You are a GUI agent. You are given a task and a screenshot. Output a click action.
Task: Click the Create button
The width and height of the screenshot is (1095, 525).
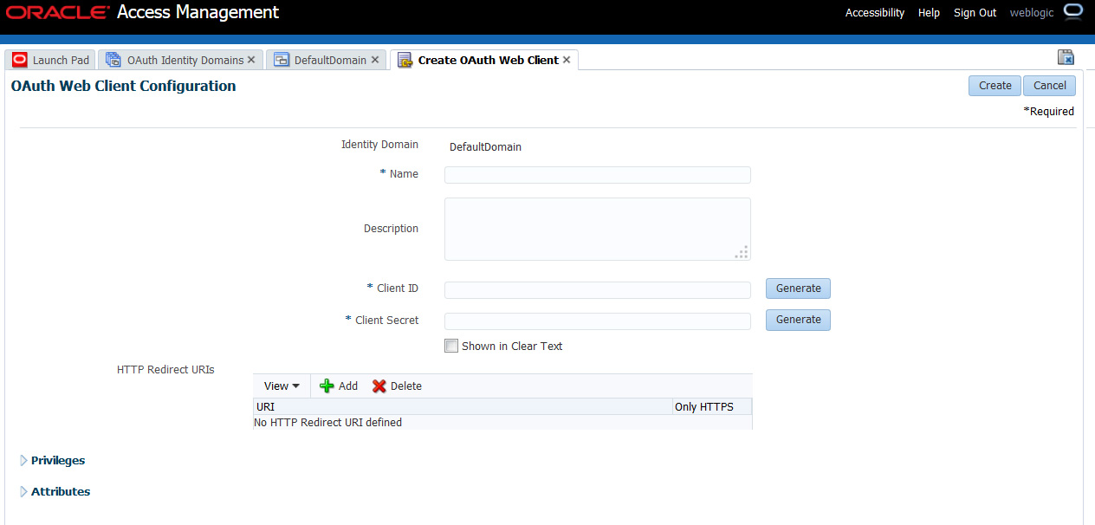995,86
